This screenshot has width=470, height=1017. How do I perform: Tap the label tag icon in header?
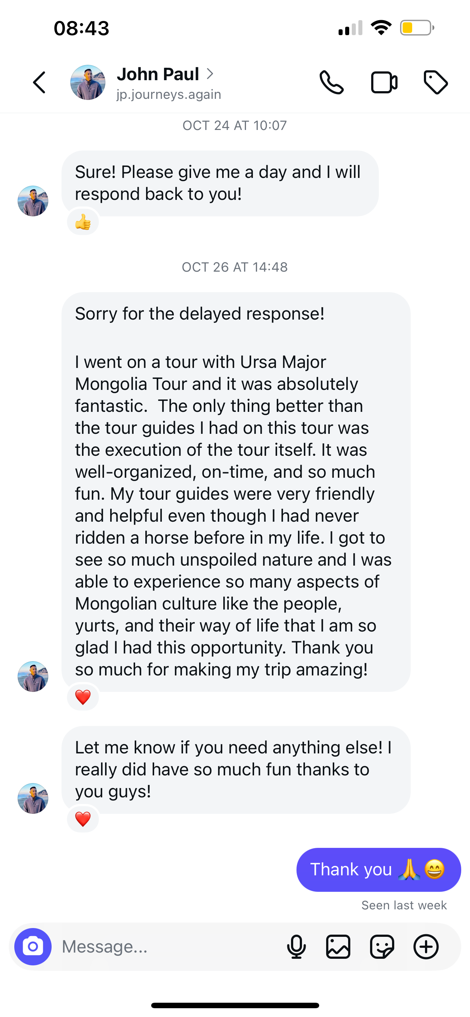click(x=436, y=82)
